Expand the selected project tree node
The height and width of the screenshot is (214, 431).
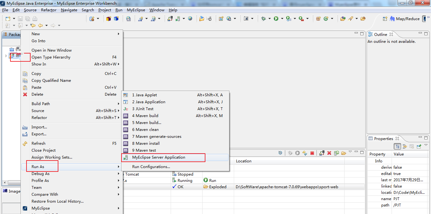[6, 56]
